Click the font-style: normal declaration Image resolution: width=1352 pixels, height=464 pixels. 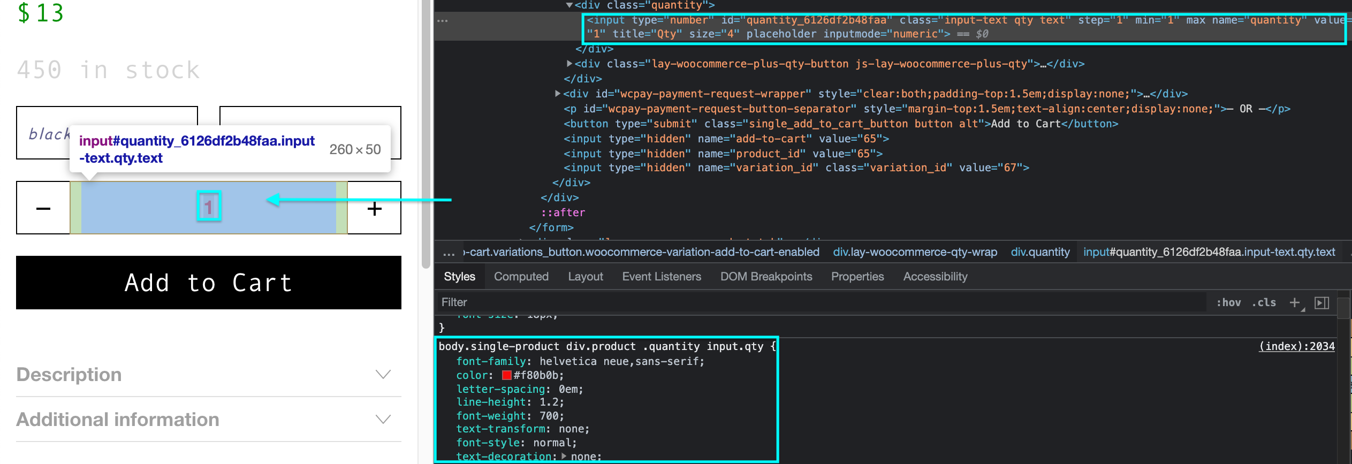517,443
